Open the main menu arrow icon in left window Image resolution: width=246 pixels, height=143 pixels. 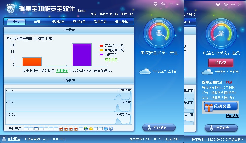[x=155, y=4]
